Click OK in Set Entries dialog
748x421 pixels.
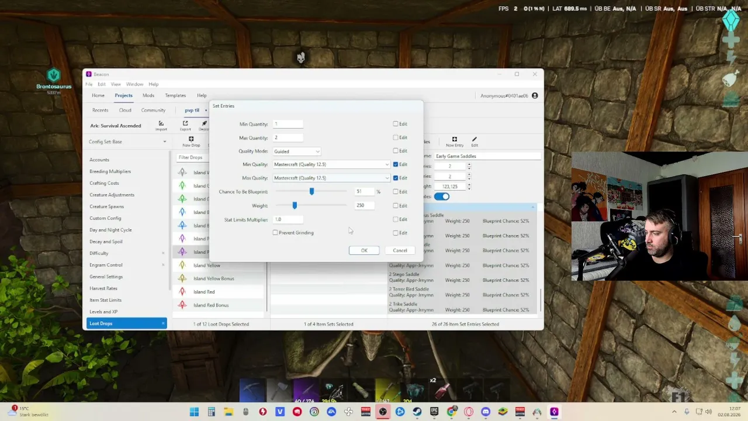pyautogui.click(x=364, y=250)
